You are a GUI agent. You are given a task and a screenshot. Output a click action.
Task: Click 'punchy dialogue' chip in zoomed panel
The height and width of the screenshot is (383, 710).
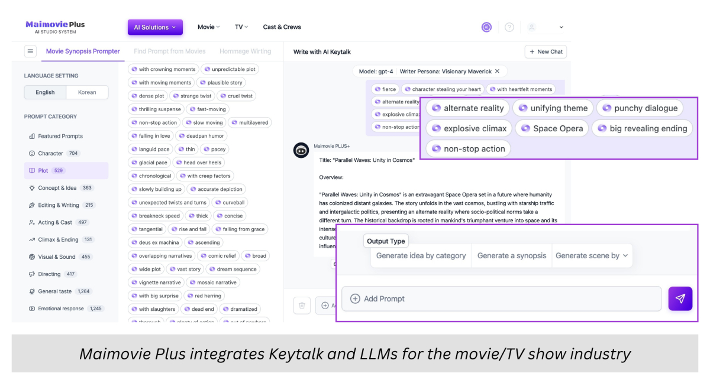[x=640, y=108]
